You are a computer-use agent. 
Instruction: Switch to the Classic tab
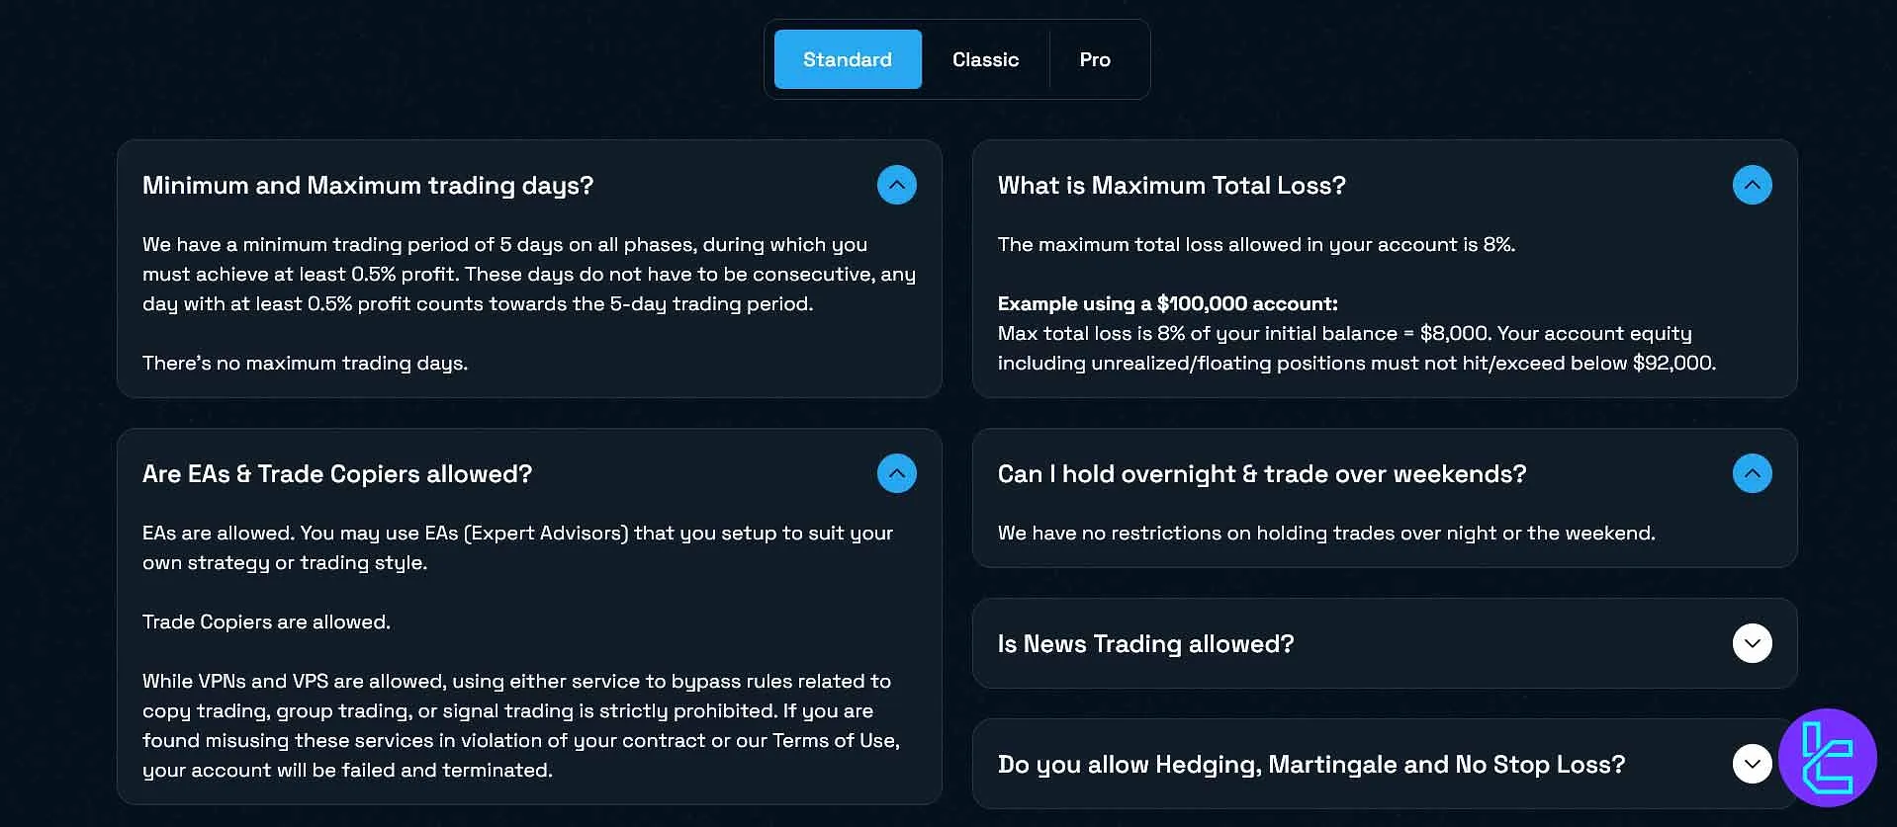[985, 59]
